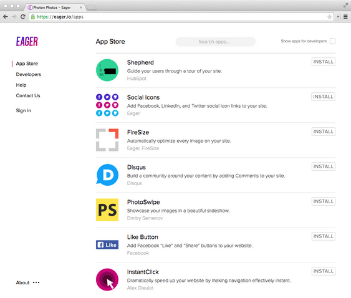Install the Disqus app
351x298 pixels.
coord(324,166)
